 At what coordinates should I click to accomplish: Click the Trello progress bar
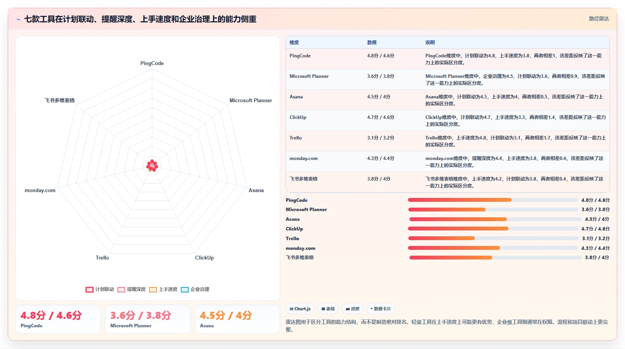point(493,238)
